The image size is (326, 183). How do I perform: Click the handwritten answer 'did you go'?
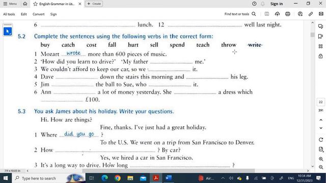click(79, 134)
